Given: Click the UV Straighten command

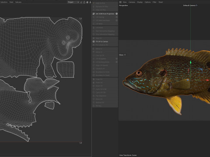Looking at the screenshot, I should 99,59.
